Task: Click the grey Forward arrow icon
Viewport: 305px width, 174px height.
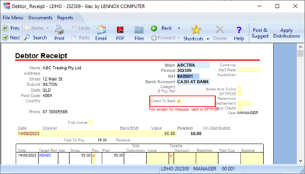Action: tap(154, 38)
